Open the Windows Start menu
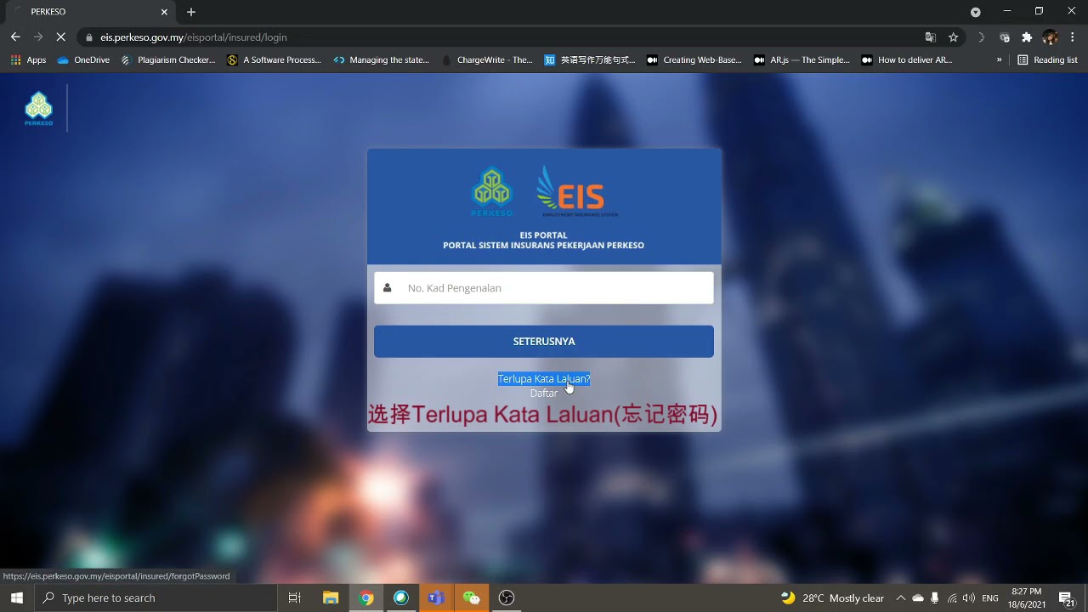Image resolution: width=1088 pixels, height=612 pixels. pyautogui.click(x=16, y=598)
